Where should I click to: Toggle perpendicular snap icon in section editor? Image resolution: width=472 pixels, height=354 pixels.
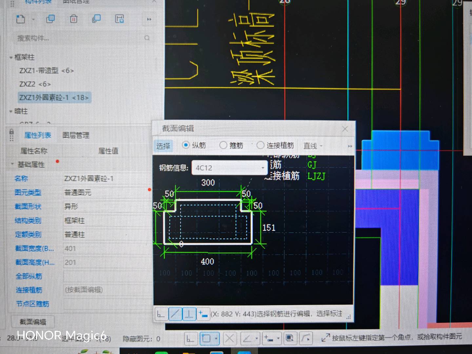pos(189,314)
